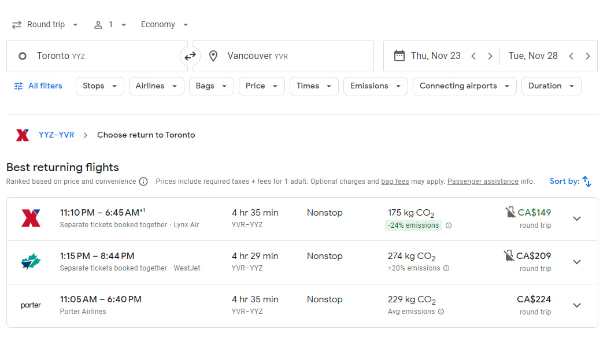Advance the return date with the next arrow
607x337 pixels.
point(588,56)
